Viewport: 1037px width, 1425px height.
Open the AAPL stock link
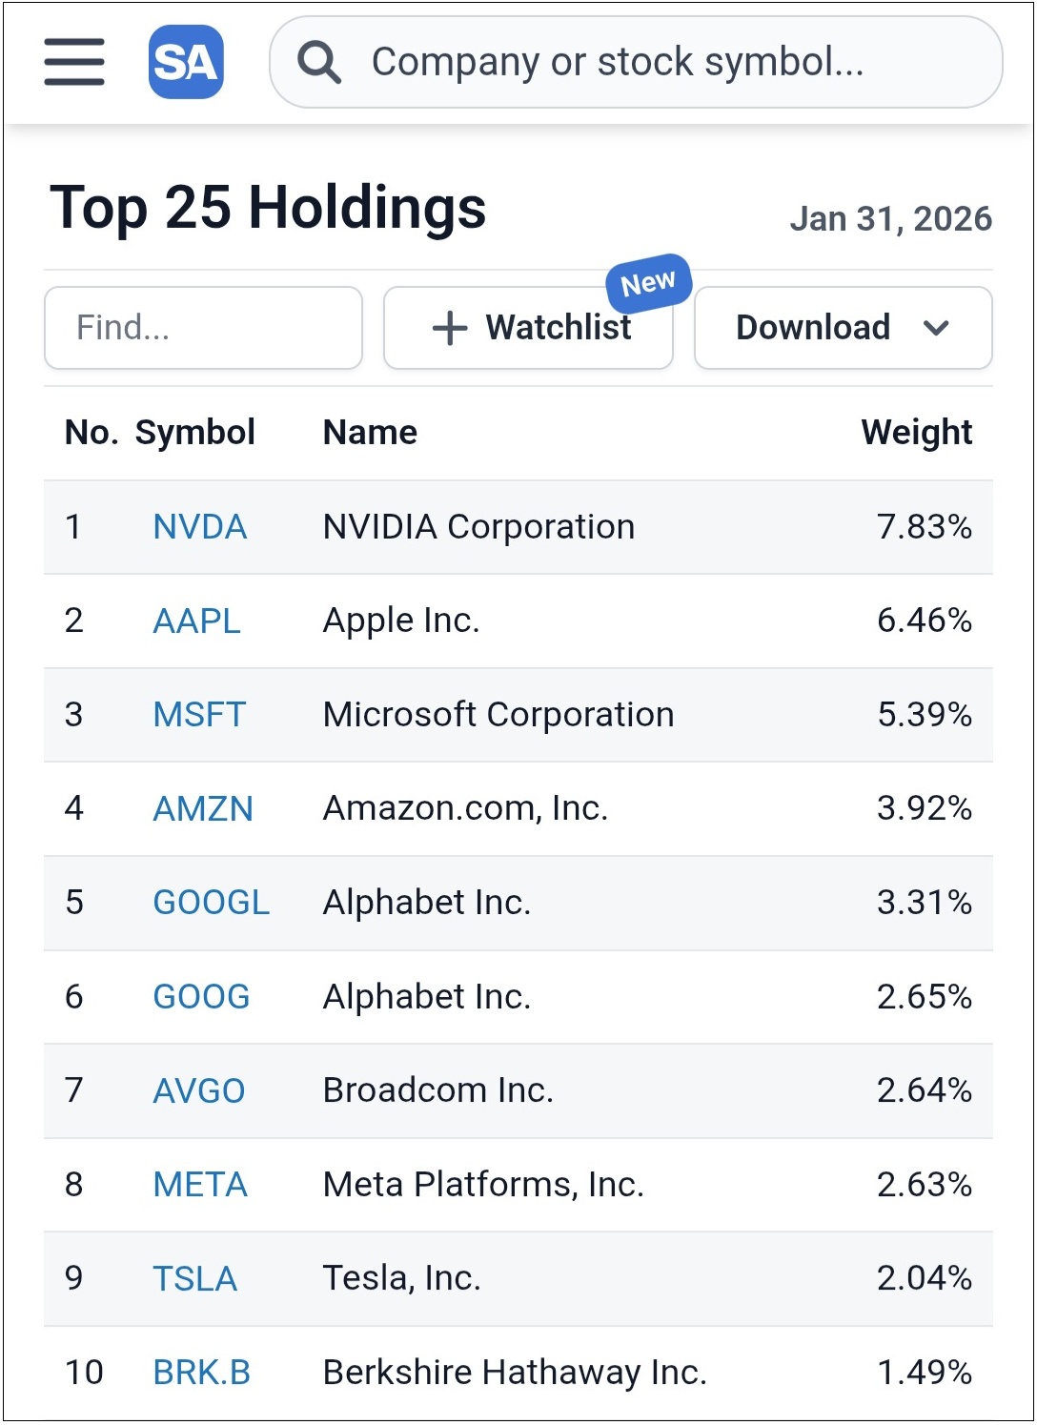[x=197, y=621]
